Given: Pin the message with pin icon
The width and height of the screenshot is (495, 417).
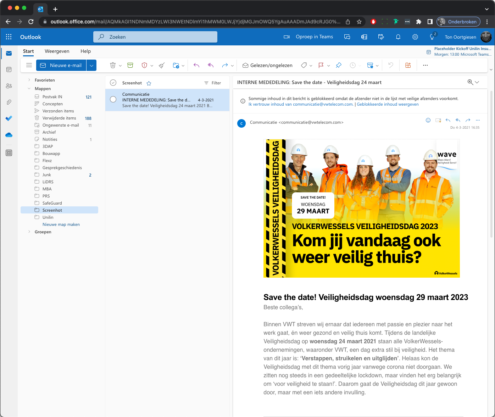Looking at the screenshot, I should [x=339, y=65].
